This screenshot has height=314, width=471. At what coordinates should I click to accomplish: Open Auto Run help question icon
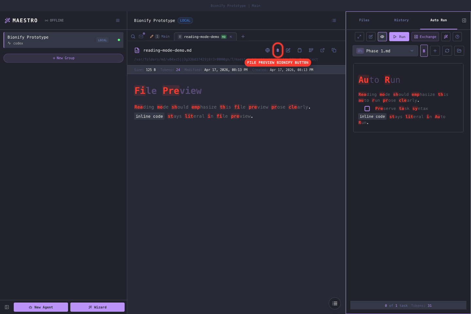click(457, 37)
